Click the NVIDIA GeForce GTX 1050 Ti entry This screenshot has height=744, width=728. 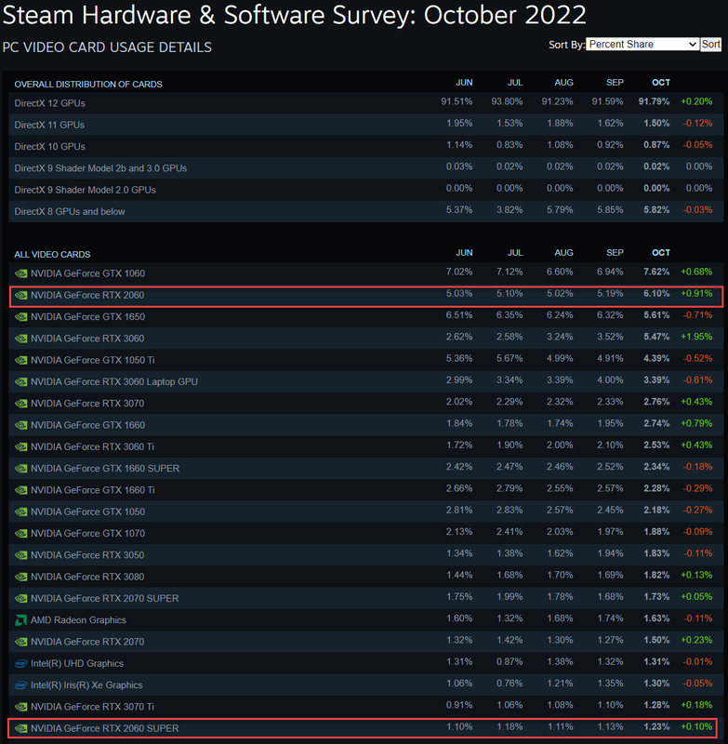94,360
